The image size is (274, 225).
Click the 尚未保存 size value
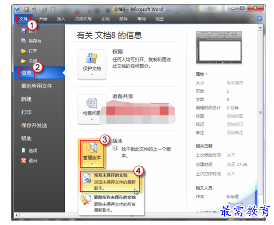(235, 83)
